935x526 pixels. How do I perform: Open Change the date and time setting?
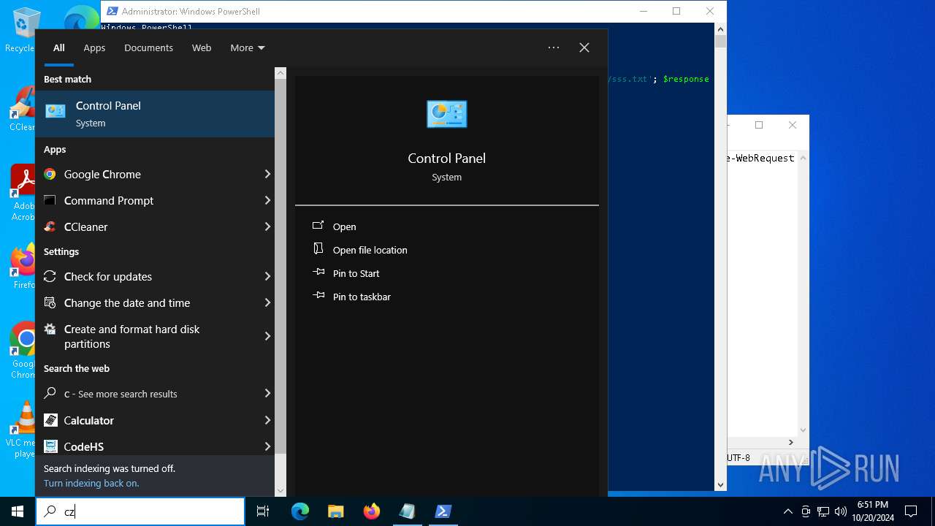[150, 302]
